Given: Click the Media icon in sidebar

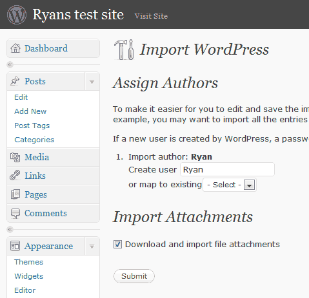Looking at the screenshot, I should click(15, 157).
